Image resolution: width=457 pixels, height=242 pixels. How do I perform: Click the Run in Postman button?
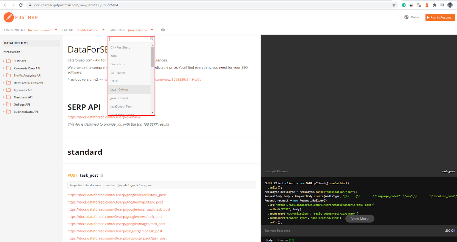(x=440, y=17)
